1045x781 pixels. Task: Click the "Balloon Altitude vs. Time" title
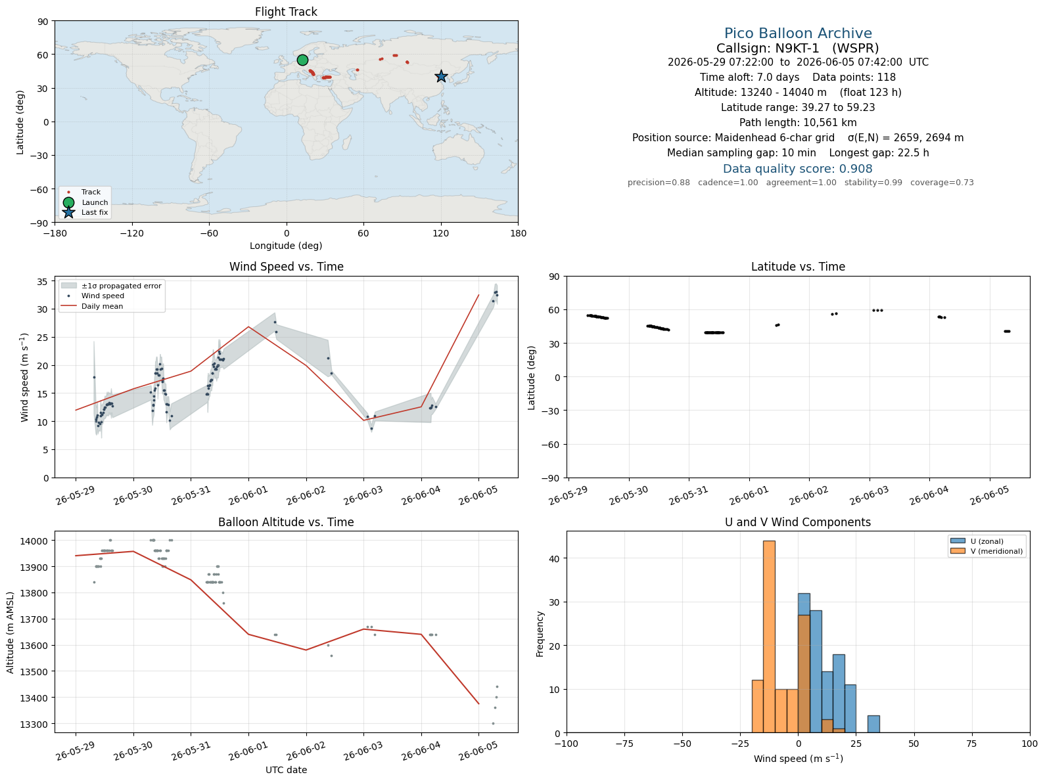[286, 522]
